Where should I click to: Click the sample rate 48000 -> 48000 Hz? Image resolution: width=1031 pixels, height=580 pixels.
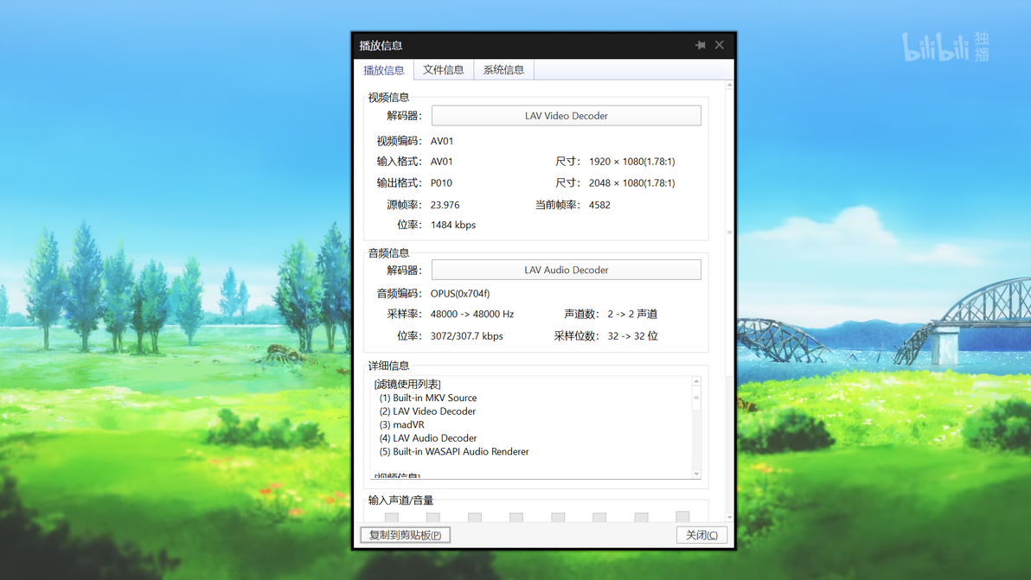[472, 314]
